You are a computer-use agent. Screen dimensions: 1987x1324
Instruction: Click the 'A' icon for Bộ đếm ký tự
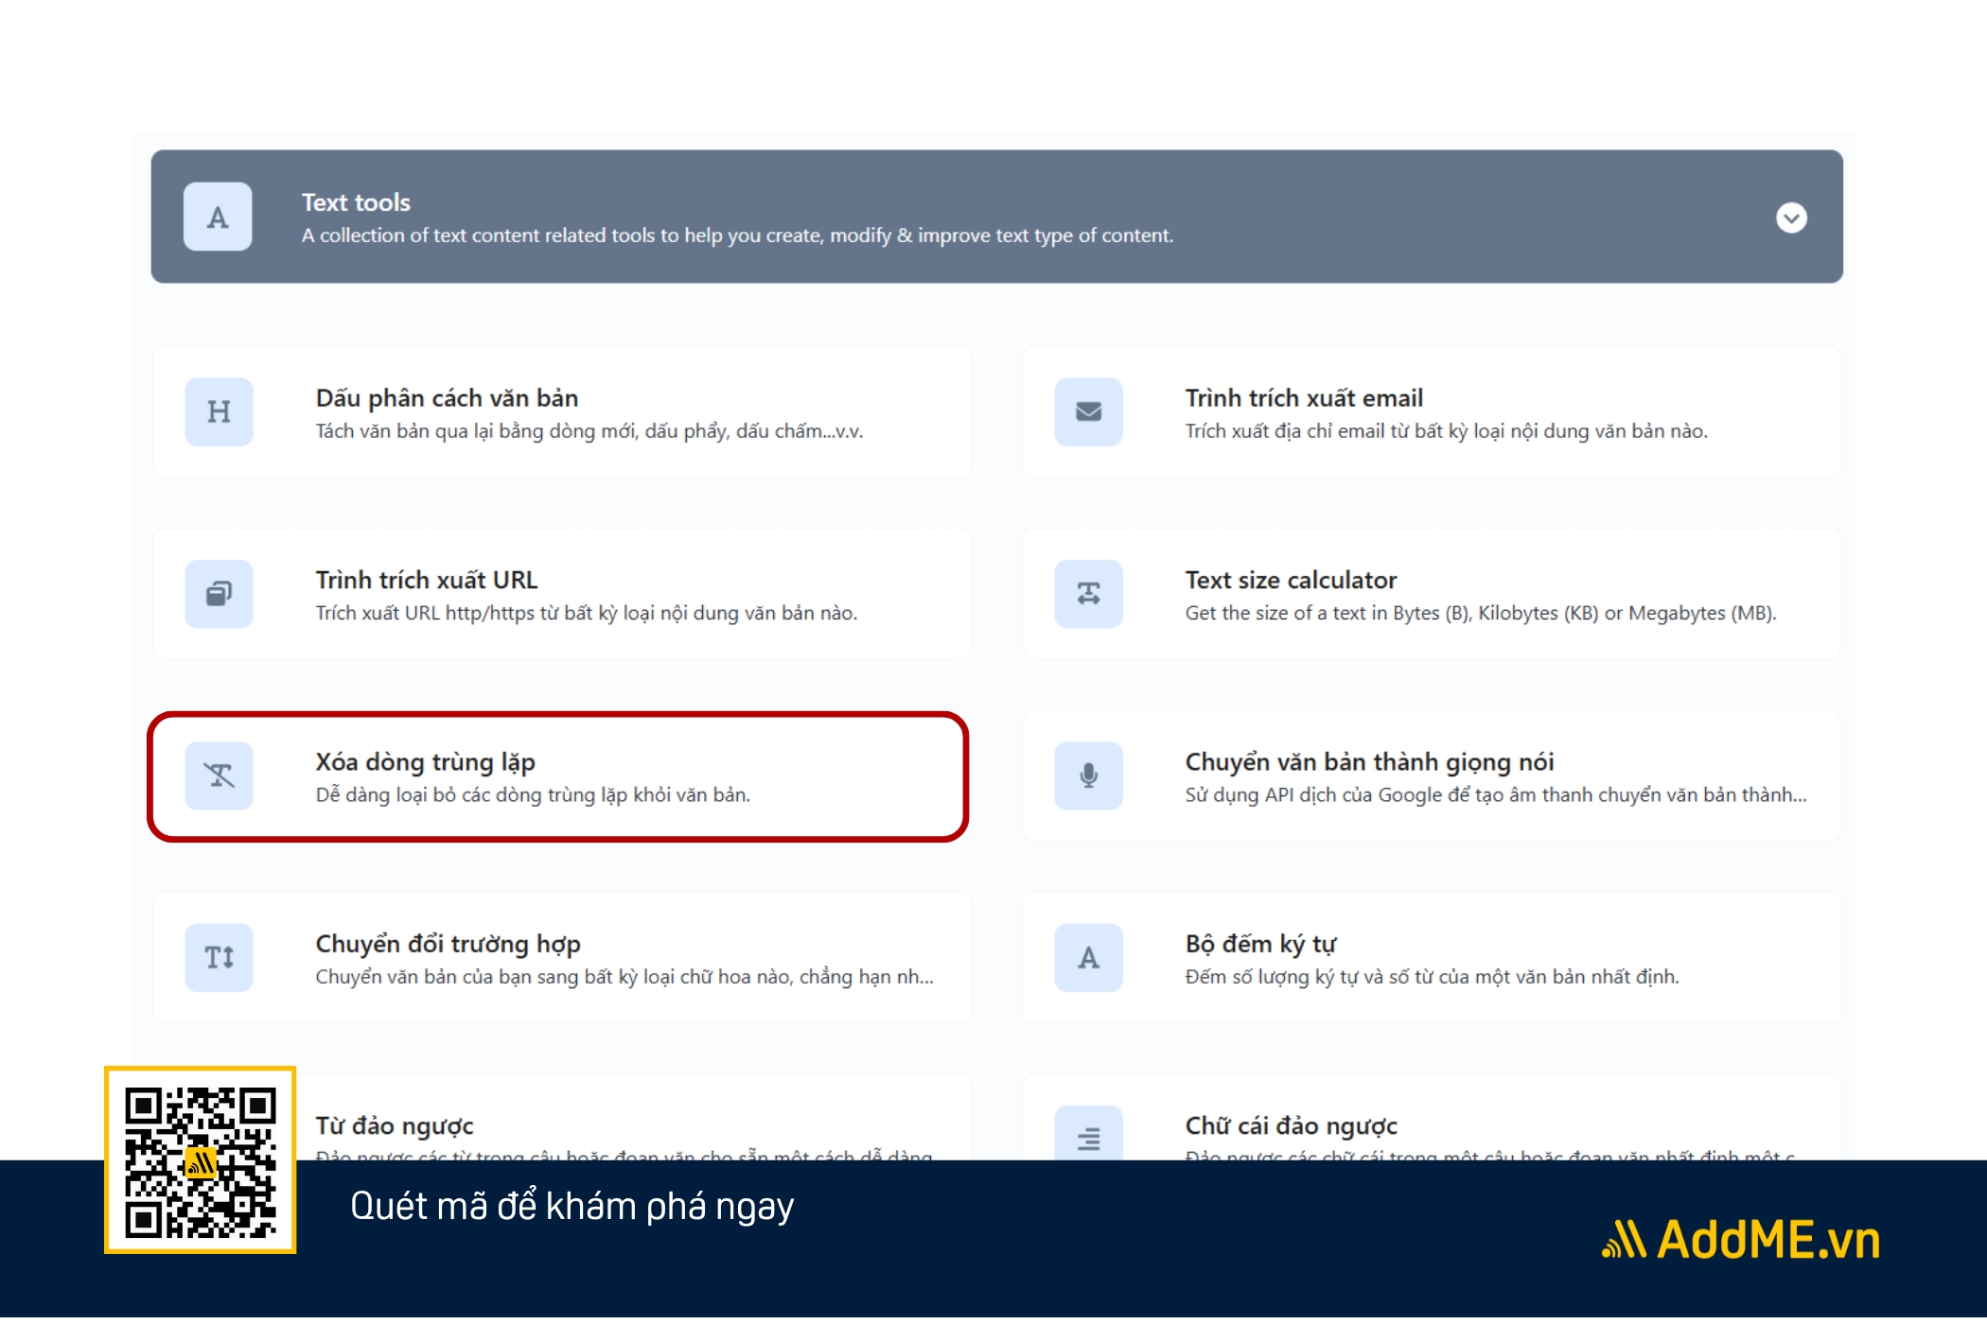[1088, 957]
